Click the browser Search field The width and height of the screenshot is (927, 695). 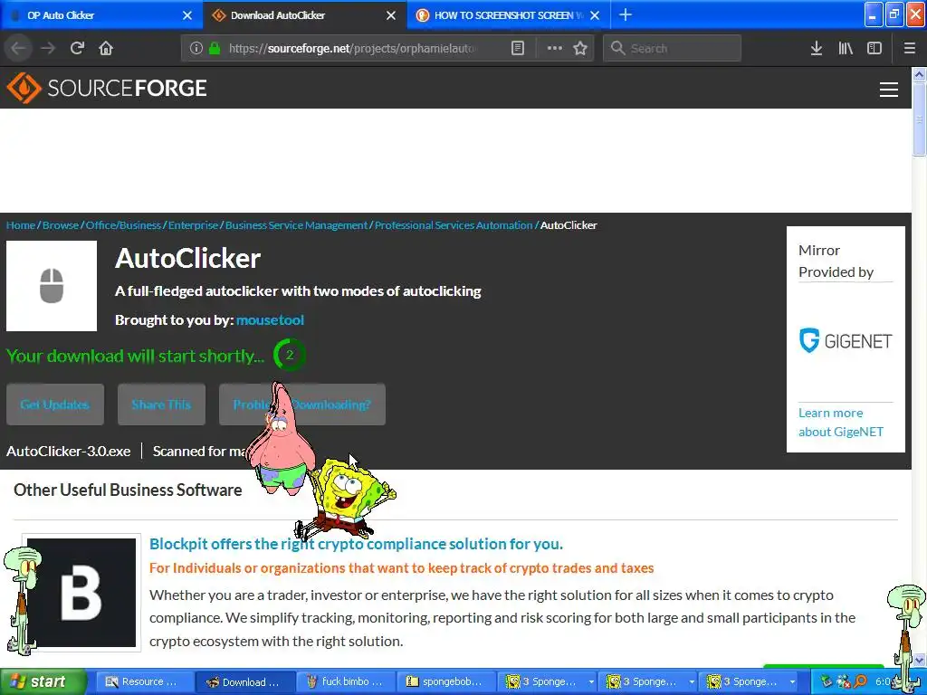(x=673, y=48)
